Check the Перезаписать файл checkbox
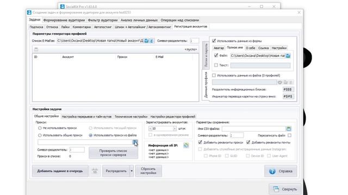 289,135
